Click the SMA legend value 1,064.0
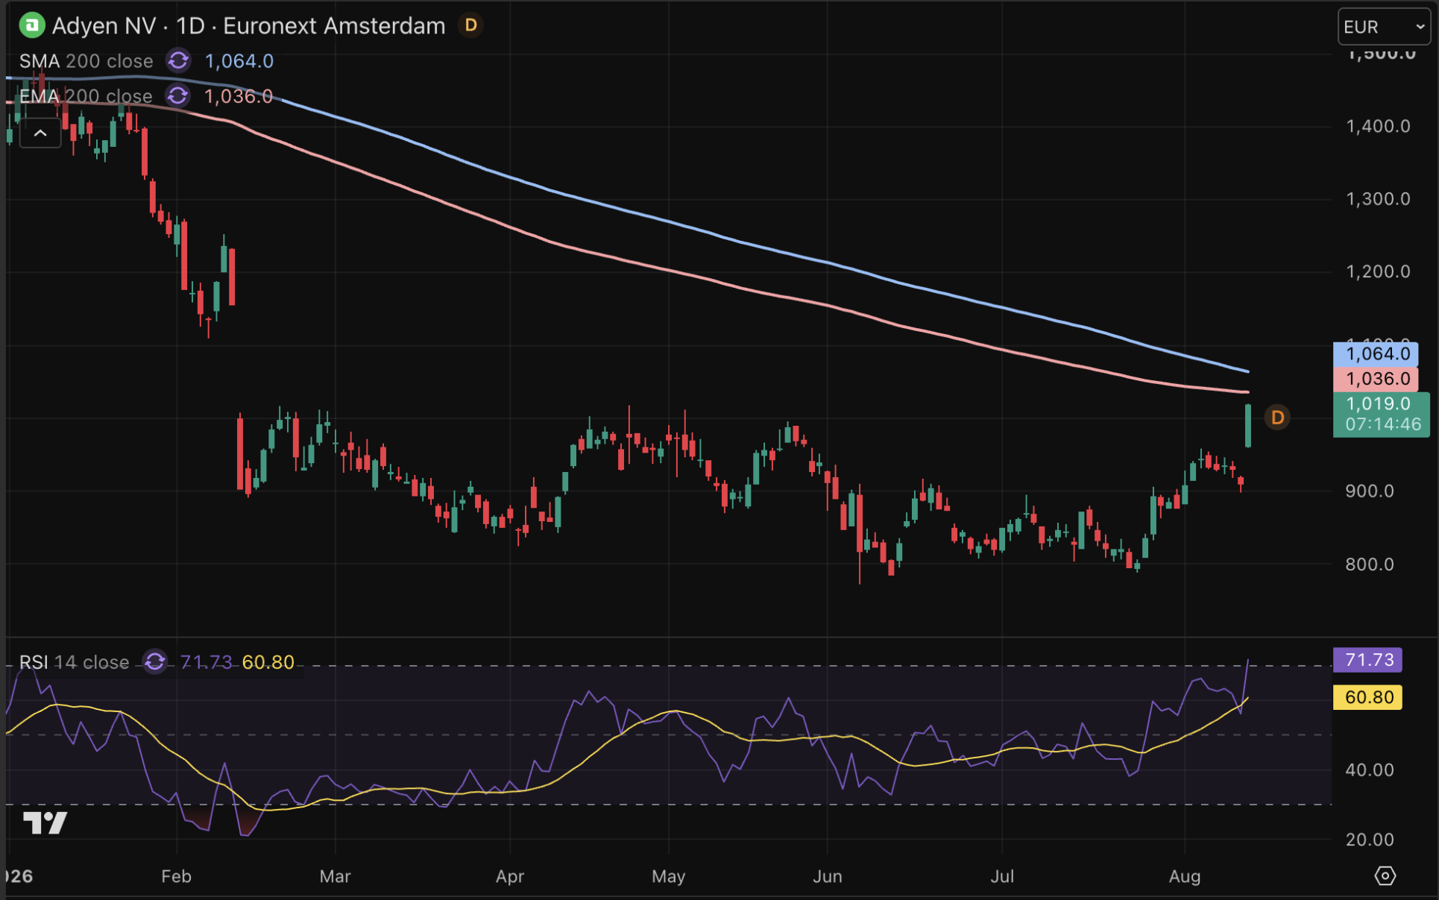This screenshot has width=1439, height=900. point(239,61)
